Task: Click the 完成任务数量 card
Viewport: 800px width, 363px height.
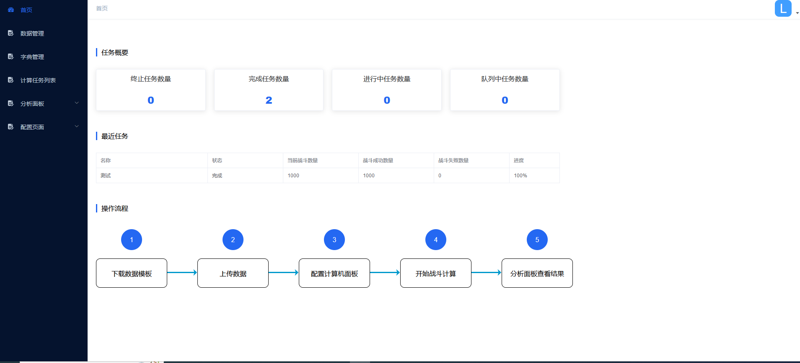Action: [x=269, y=90]
